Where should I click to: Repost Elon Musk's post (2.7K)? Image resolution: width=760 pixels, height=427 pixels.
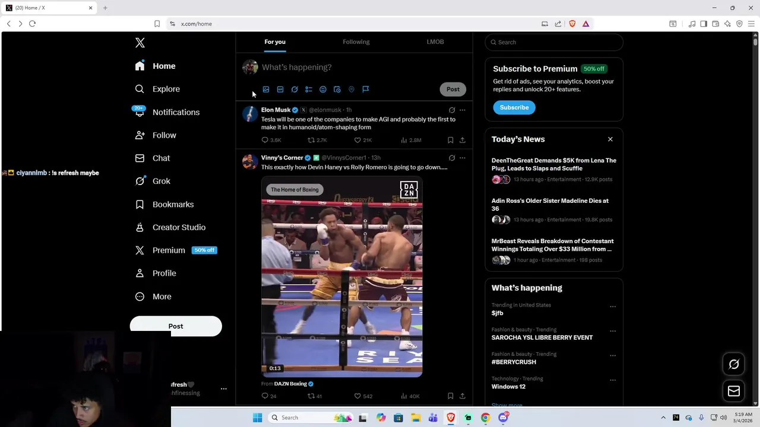[x=317, y=140]
